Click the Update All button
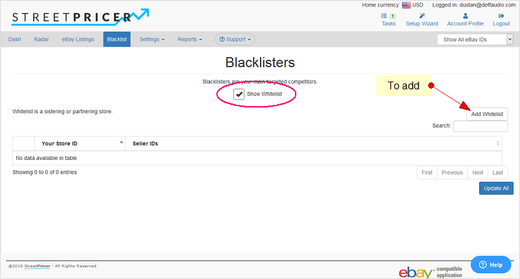This screenshot has height=279, width=520. 496,188
